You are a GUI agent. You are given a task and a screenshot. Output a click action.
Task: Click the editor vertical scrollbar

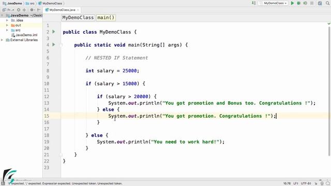tap(329, 92)
